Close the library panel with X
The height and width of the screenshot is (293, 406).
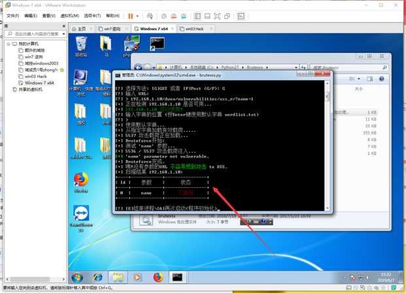[64, 26]
